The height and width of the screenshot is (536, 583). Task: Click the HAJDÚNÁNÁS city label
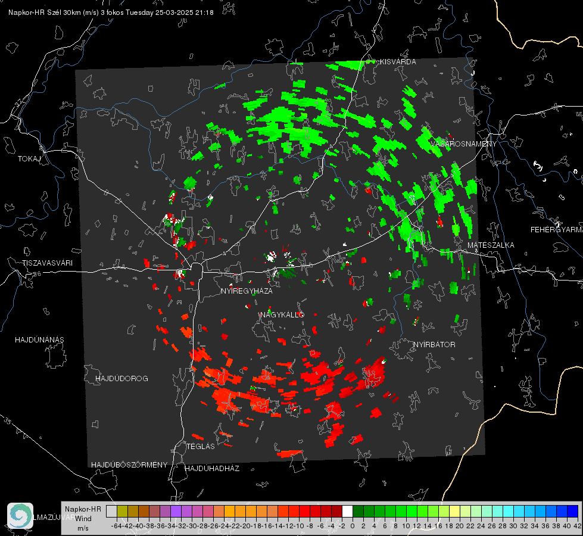click(x=39, y=339)
